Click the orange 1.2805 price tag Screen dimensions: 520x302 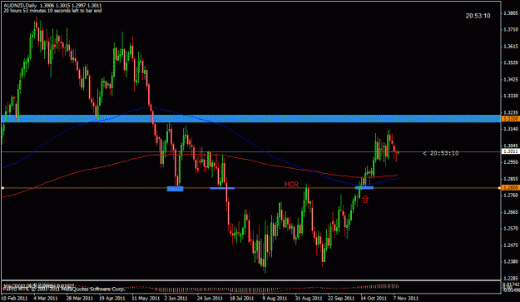tap(510, 188)
